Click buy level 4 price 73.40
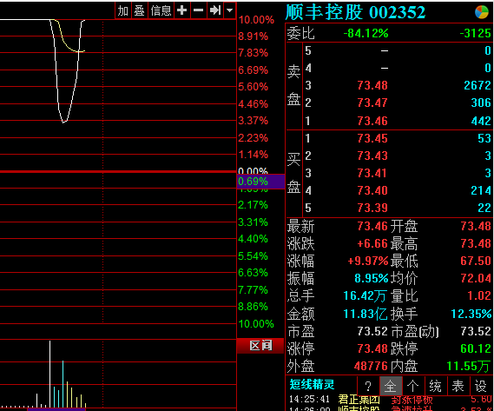 (372, 190)
